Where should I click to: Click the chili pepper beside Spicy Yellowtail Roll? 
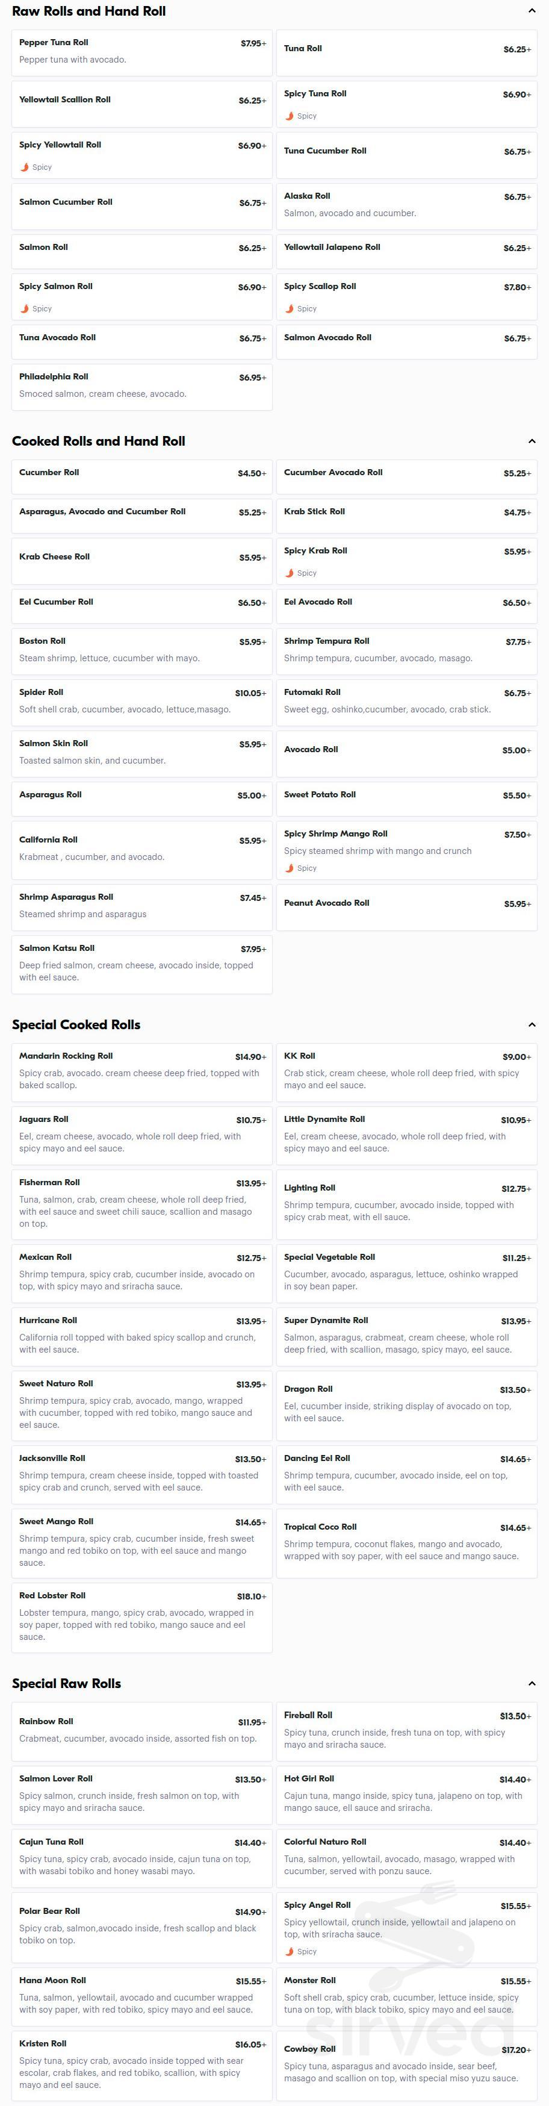[25, 167]
